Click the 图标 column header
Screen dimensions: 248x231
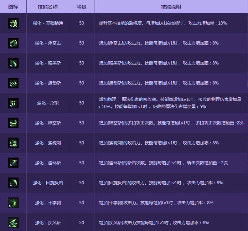tap(13, 7)
